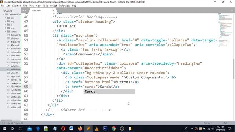Screen dimensions: 235x132
Task: Open the View menu
Action: coord(32,6)
